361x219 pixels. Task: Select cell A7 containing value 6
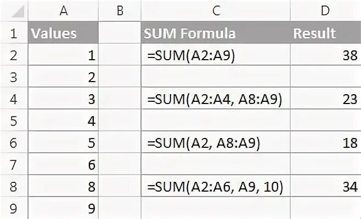click(x=63, y=164)
